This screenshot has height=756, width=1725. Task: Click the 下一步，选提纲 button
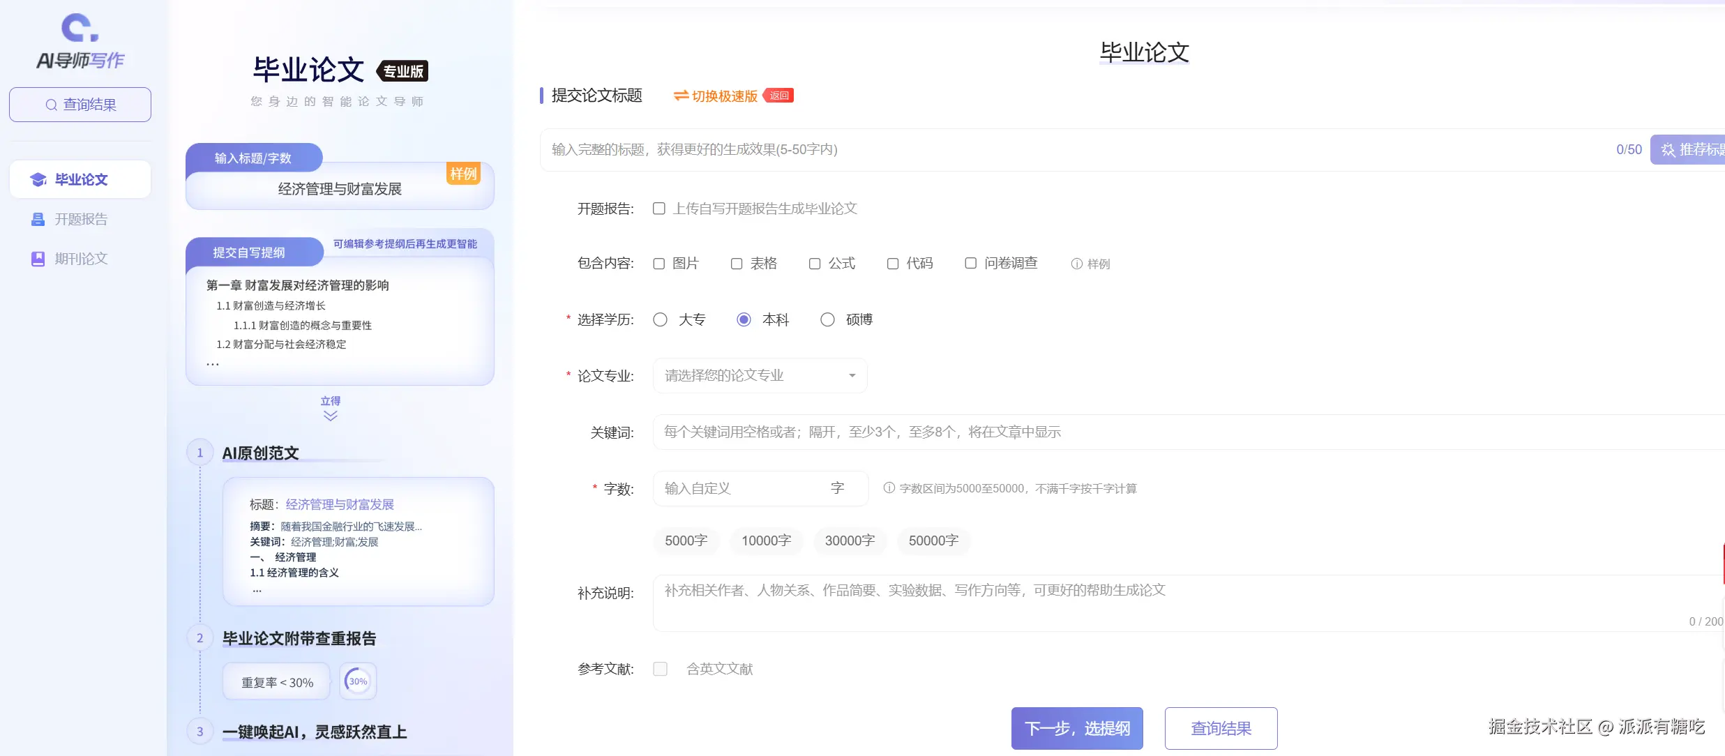(x=1076, y=728)
